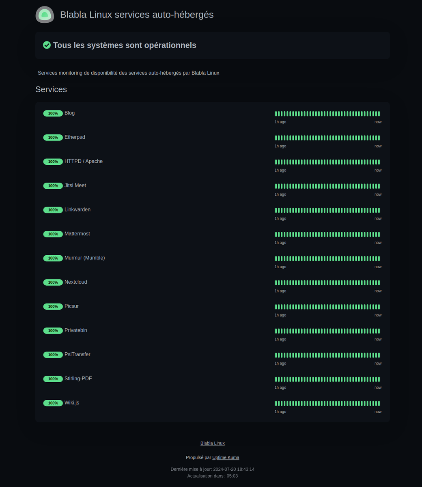Click the Picsur heartbeat bar
The height and width of the screenshot is (487, 422).
327,307
